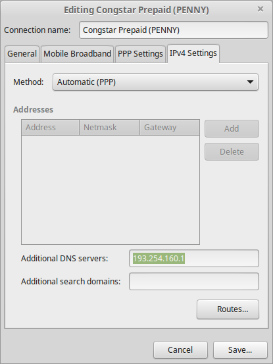Viewport: 273px width, 364px height.
Task: Click the Connection name text field
Action: pyautogui.click(x=174, y=30)
